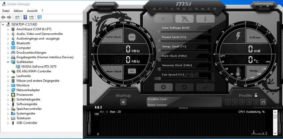283x139 pixels.
Task: Click the action pane toolbar icon with green arrow
Action: coord(31,17)
